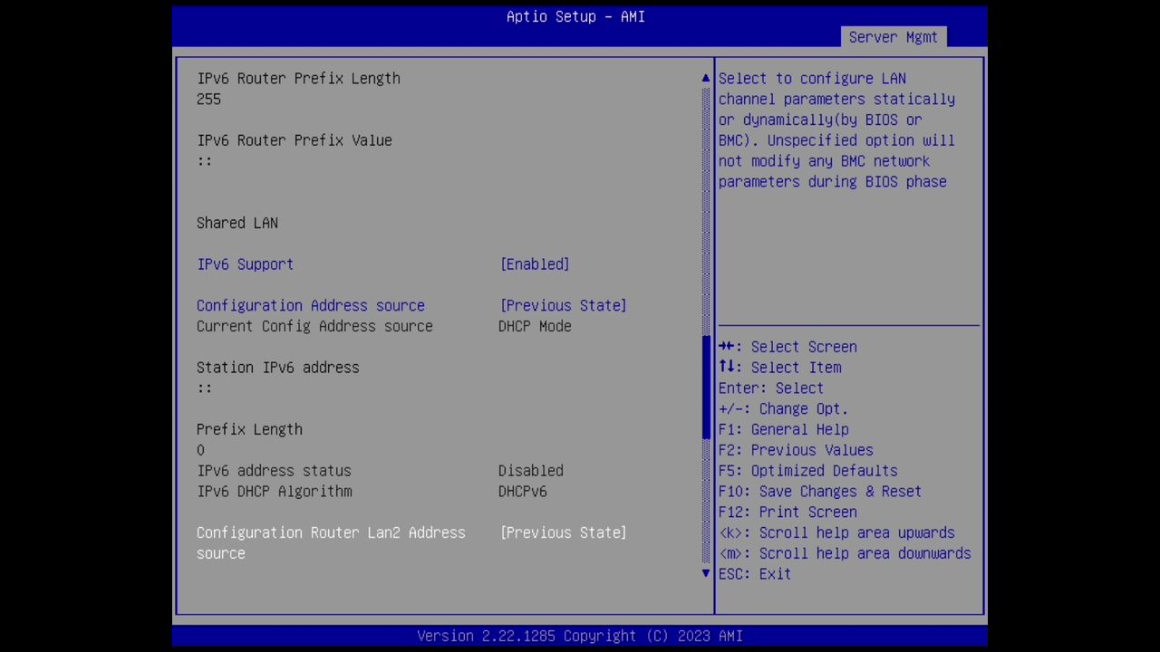Click the Version 2.22.1285 copyright footer
This screenshot has height=652, width=1160.
580,637
